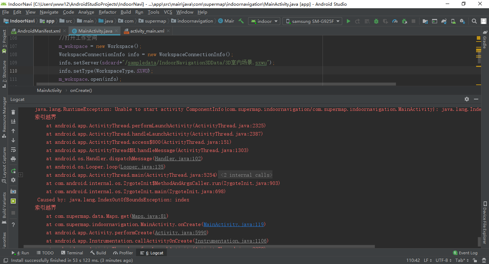489x264 pixels.
Task: Open the indoor run configuration dropdown
Action: pos(264,21)
